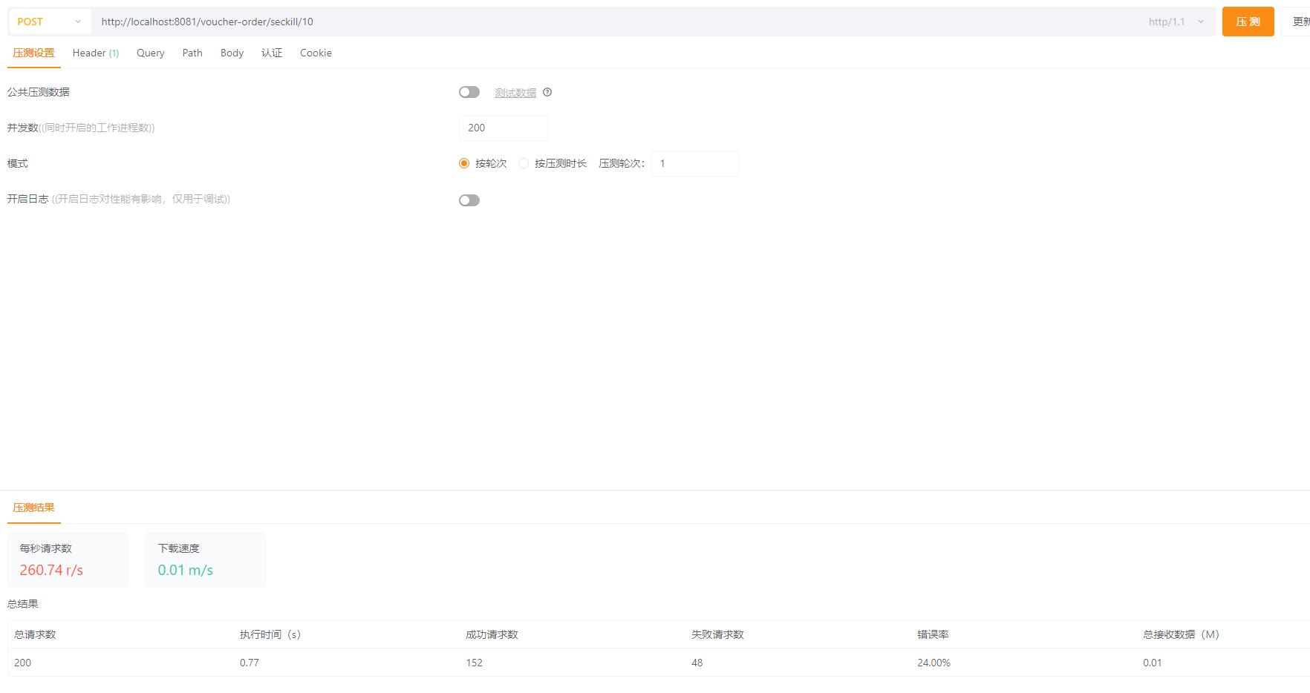Click the 152 successful requests cell
The width and height of the screenshot is (1310, 693).
coord(474,663)
